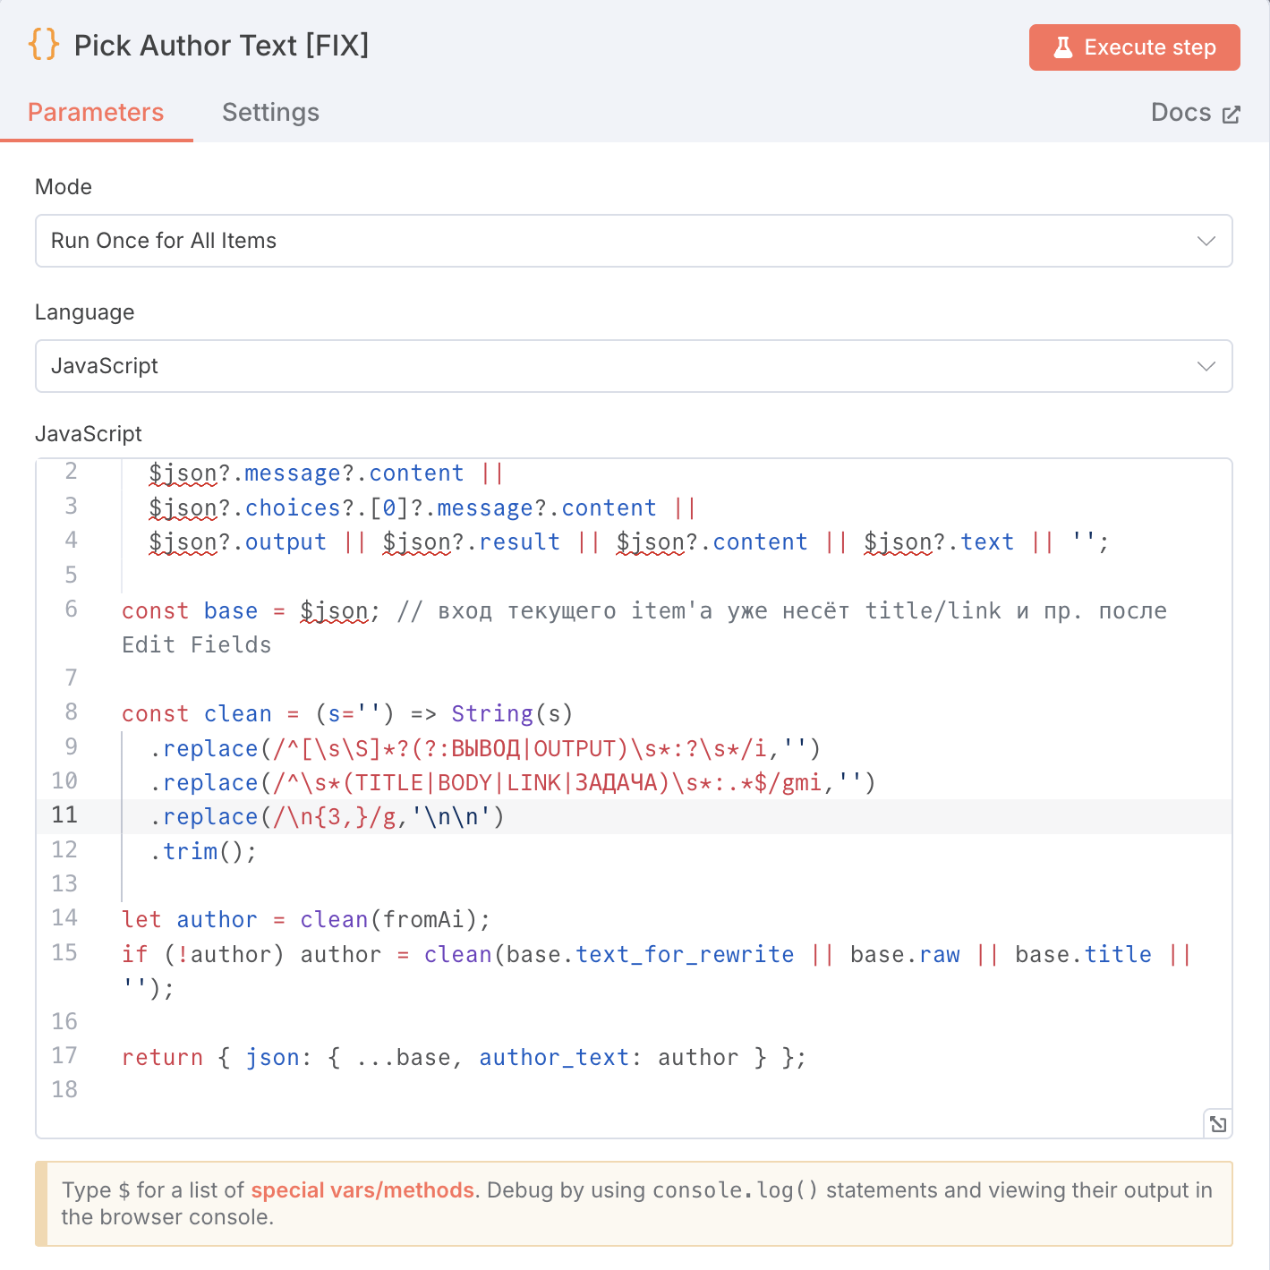Click line number 14 in the gutter
Screen dimensions: 1270x1270
(x=64, y=918)
